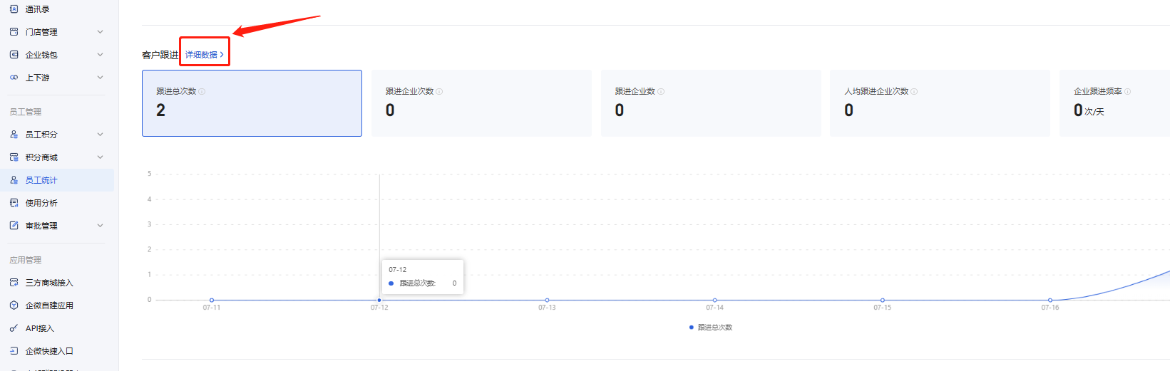Click the 客户跟进 section title
1170x371 pixels.
(160, 55)
